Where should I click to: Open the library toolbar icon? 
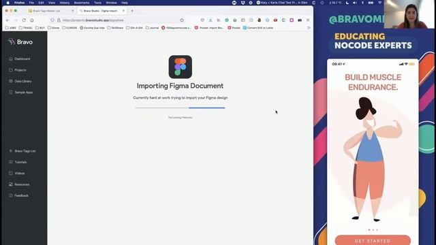click(x=219, y=20)
